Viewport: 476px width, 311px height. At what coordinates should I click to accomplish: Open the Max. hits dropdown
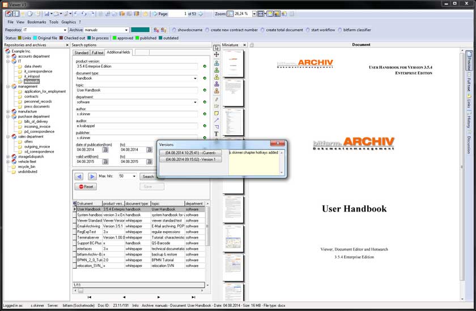[134, 176]
